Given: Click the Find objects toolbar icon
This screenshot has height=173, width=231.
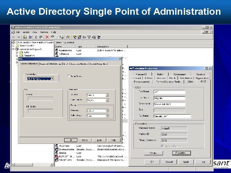Looking at the screenshot, I should coord(94,37).
